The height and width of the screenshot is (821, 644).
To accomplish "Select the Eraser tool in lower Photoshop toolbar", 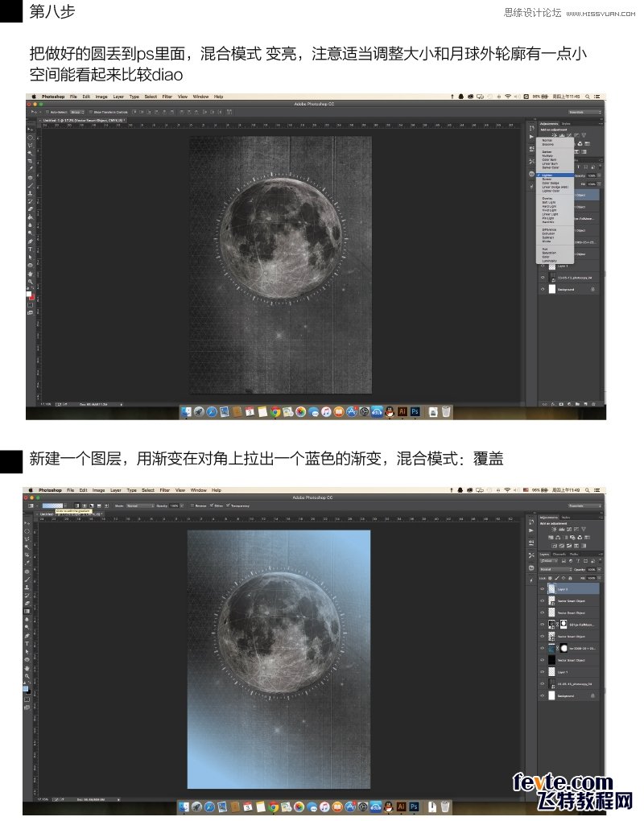I will 27,603.
